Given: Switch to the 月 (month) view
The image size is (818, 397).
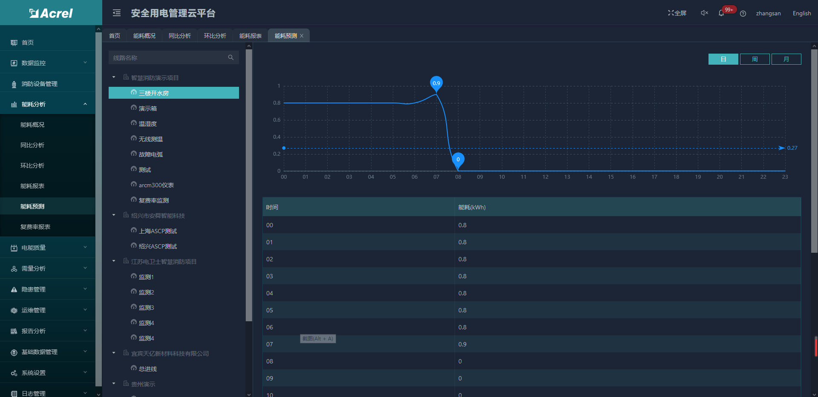Looking at the screenshot, I should (x=786, y=59).
